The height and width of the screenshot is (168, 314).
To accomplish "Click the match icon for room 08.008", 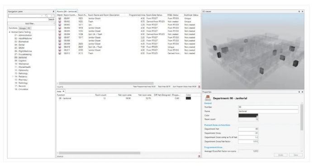I will [x=60, y=41].
